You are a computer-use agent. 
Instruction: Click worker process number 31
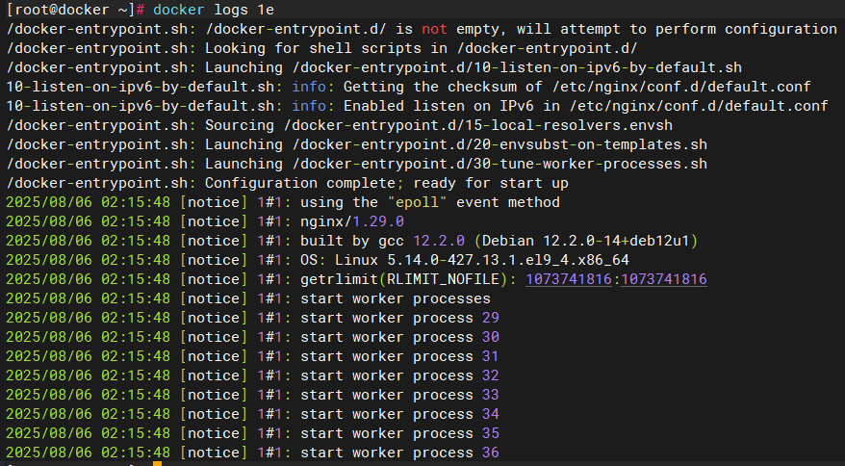click(x=491, y=356)
